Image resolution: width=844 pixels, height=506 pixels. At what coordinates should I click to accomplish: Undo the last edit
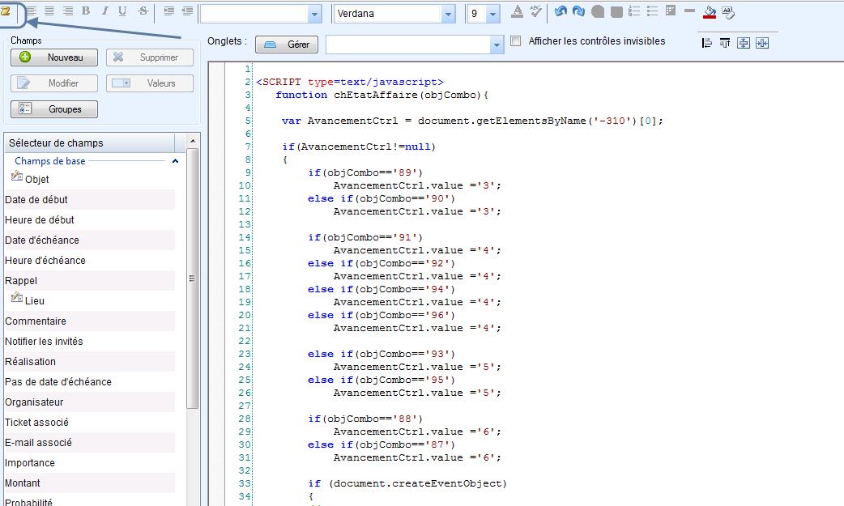pos(561,11)
